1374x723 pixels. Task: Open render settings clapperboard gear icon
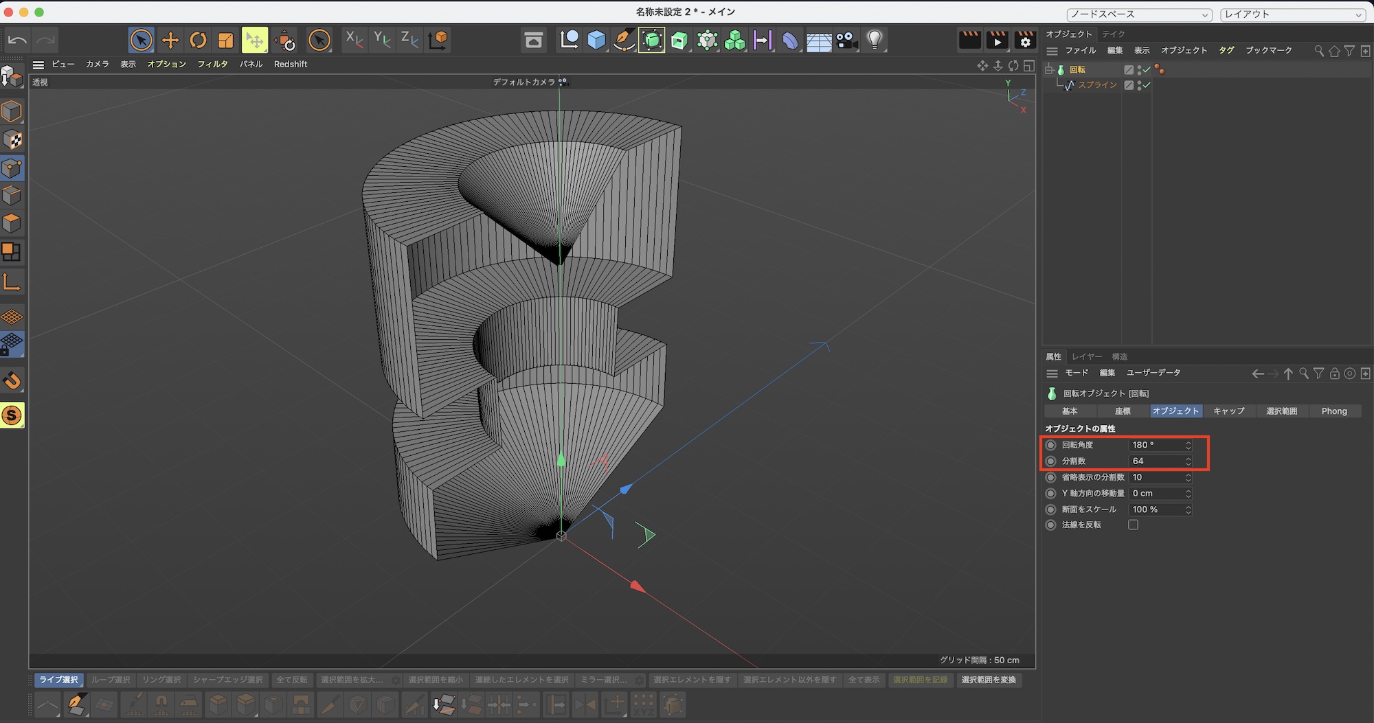point(1024,41)
